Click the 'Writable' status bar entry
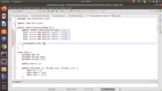 pyautogui.click(x=52, y=89)
